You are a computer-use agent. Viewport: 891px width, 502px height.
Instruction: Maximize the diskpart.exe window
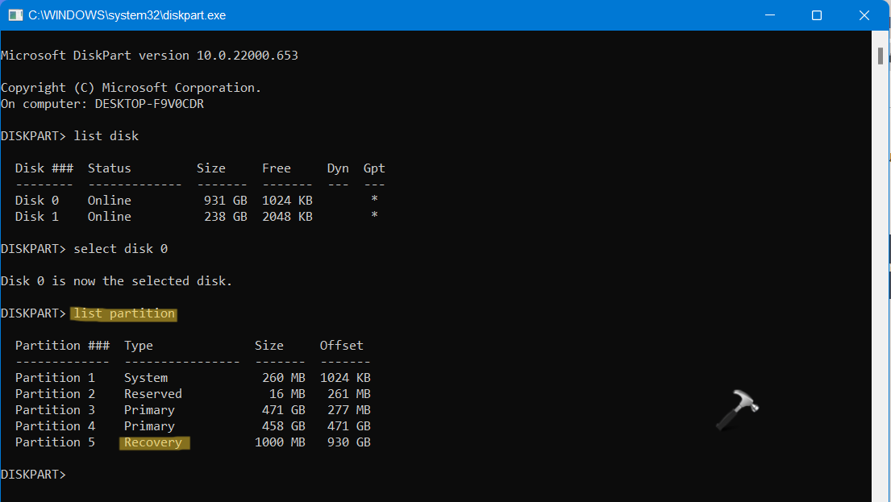point(817,15)
